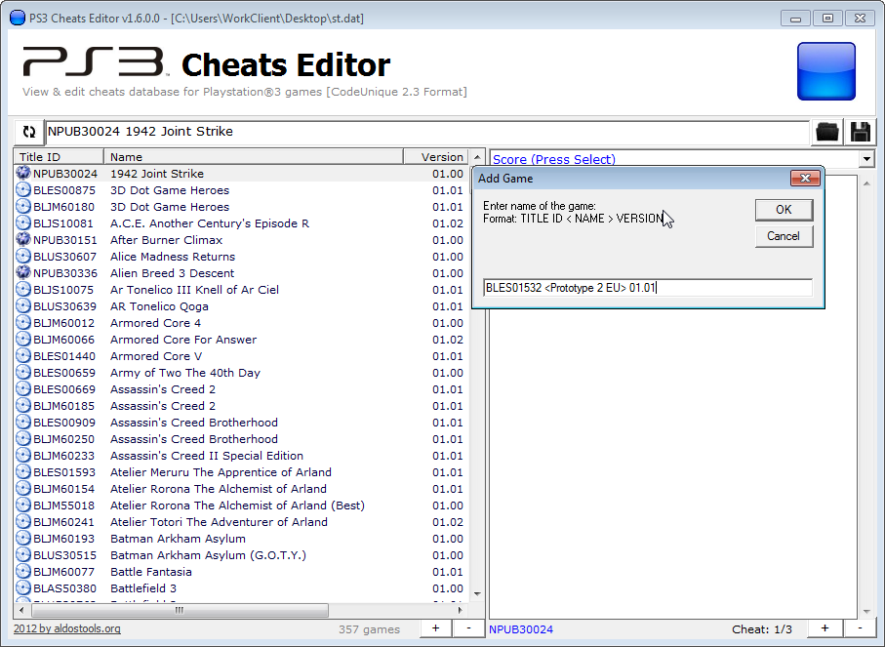Add a game with games-list plus button

click(435, 628)
